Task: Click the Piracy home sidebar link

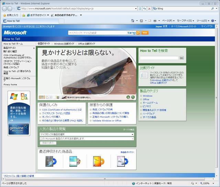Action: pyautogui.click(x=10, y=85)
